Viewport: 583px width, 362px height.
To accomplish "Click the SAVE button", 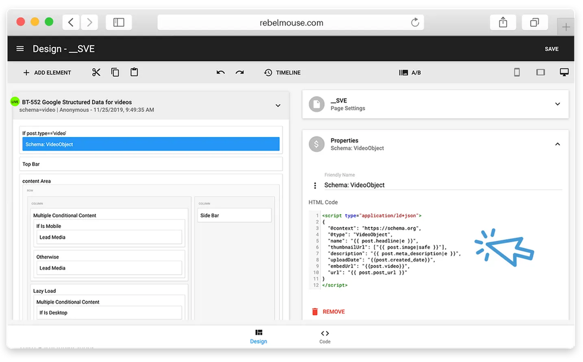I will [551, 49].
